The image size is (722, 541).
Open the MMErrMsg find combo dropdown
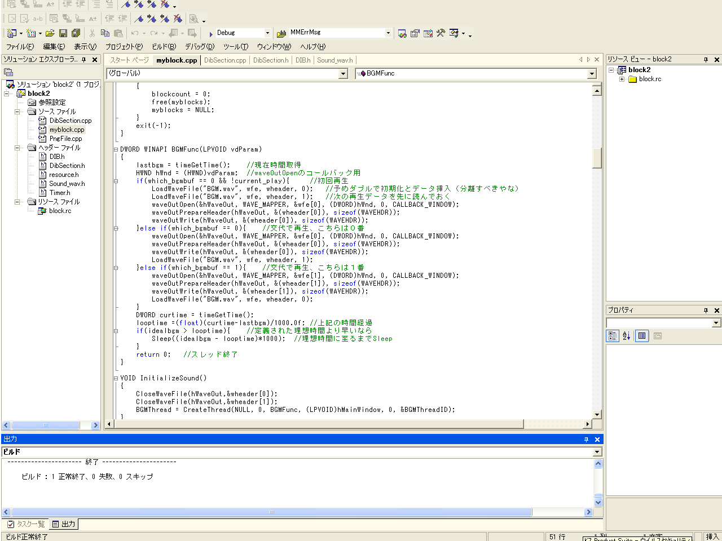[388, 33]
